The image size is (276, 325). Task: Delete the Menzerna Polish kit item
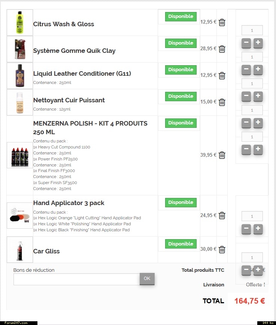click(x=222, y=155)
